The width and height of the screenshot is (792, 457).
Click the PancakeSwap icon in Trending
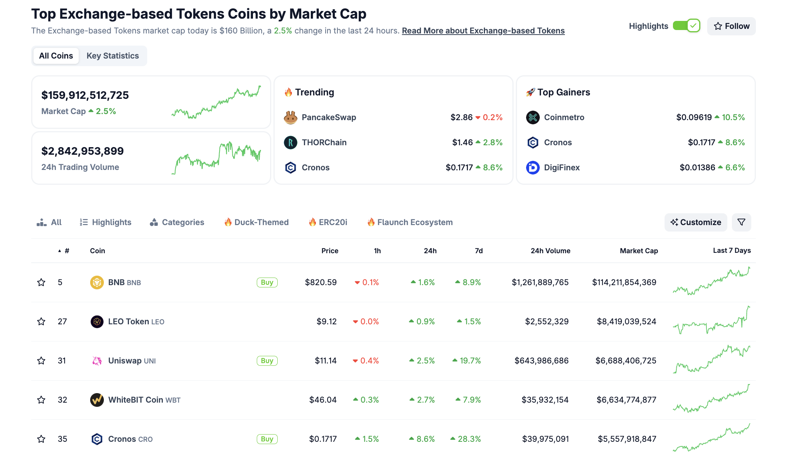(290, 117)
